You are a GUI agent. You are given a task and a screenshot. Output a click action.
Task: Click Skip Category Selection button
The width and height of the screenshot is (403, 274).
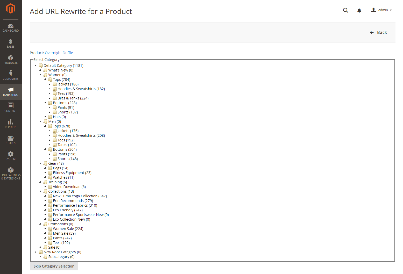pos(54,266)
